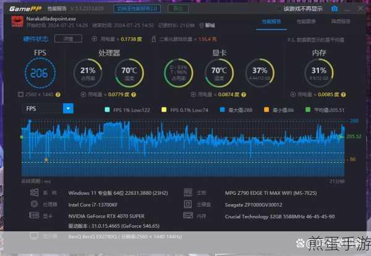Click the GamePP logo
The width and height of the screenshot is (371, 256).
coord(25,9)
